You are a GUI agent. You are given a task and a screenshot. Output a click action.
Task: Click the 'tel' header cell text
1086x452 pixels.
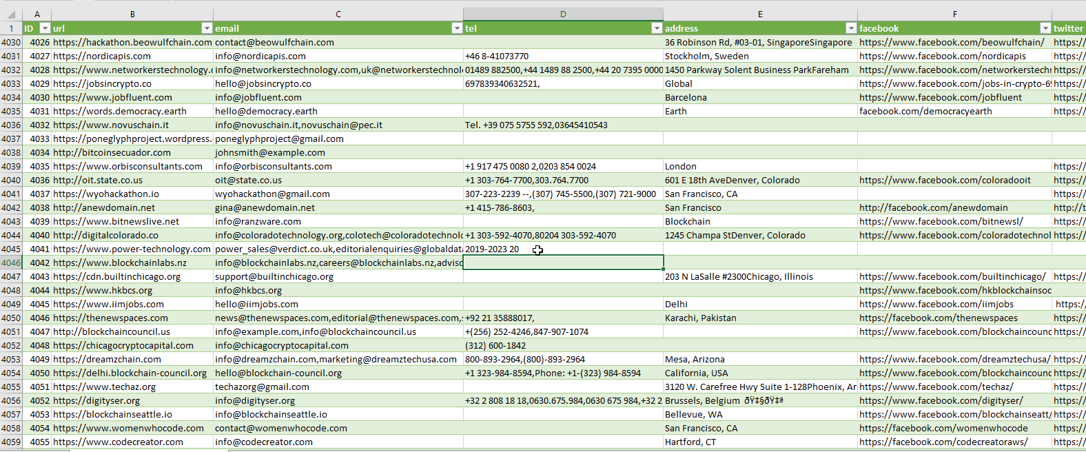click(471, 28)
